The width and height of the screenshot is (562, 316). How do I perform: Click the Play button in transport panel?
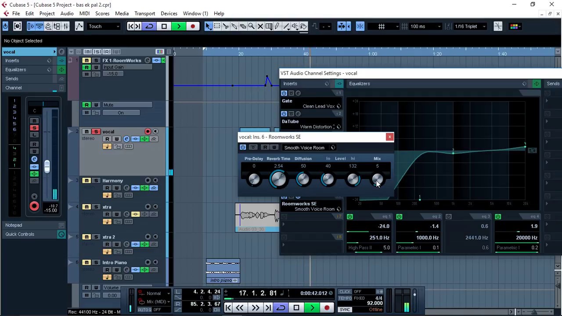[312, 308]
